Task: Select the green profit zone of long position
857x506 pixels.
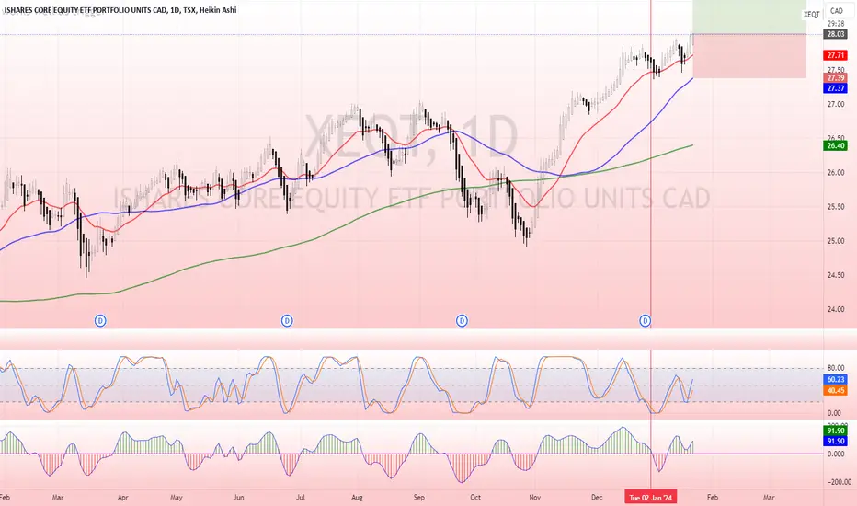Action: pyautogui.click(x=749, y=17)
